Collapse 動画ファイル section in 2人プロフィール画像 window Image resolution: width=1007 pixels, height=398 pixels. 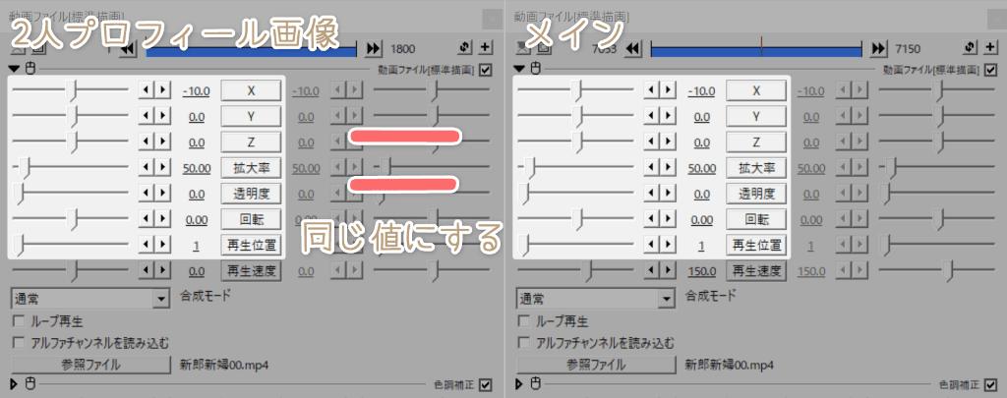(x=15, y=69)
